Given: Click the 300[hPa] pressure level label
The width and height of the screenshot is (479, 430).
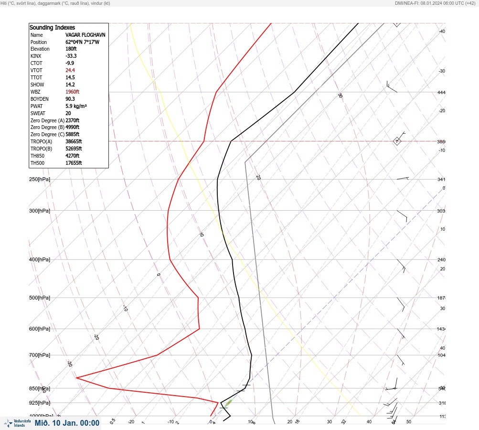Looking at the screenshot, I should click(40, 211).
